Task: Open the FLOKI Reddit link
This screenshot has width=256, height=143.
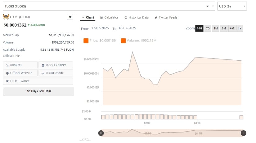Action: pyautogui.click(x=56, y=73)
